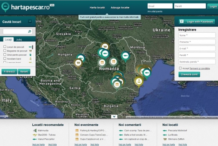Focus the Nume registration field

197,35
